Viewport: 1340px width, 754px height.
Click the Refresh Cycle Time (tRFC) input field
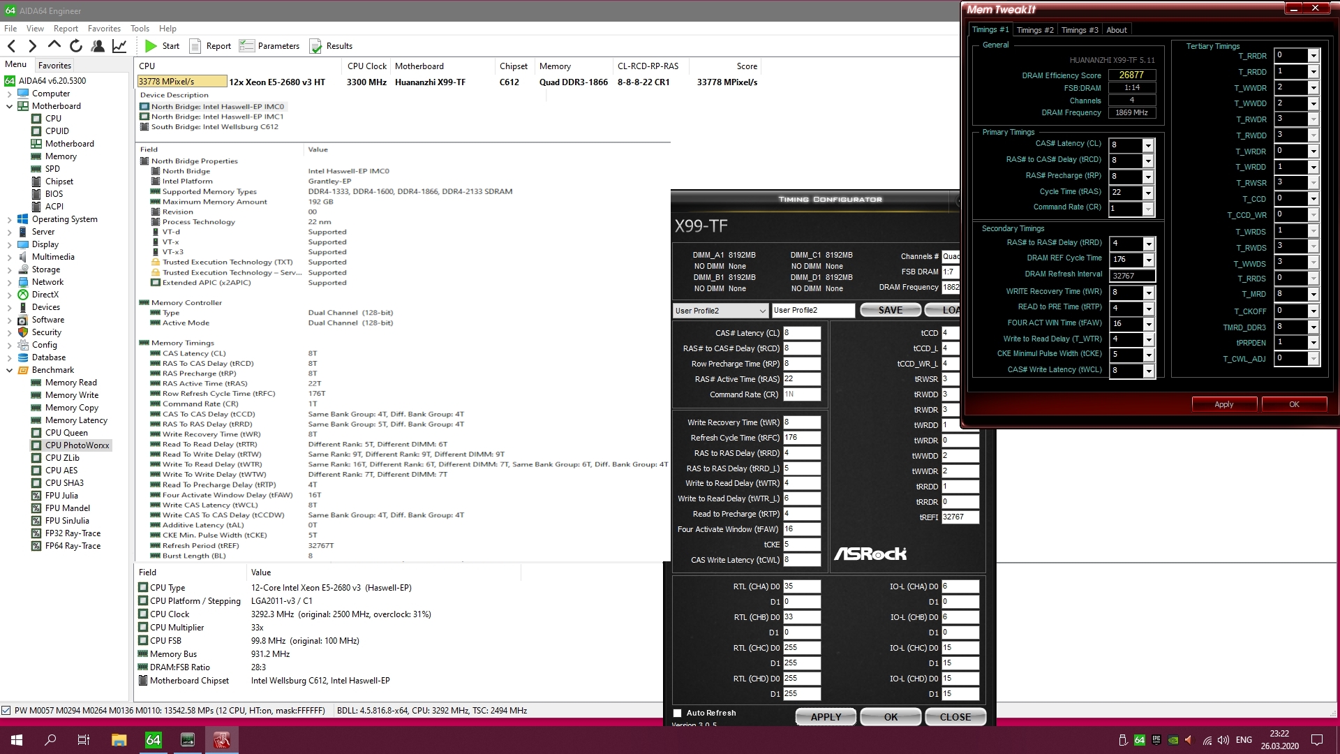[x=801, y=438]
